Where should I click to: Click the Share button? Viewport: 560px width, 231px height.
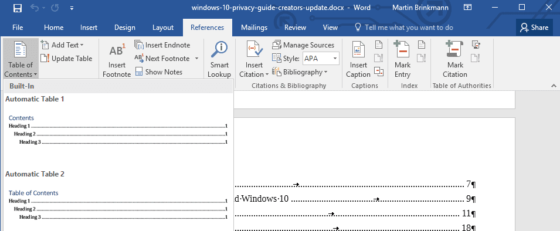point(534,28)
